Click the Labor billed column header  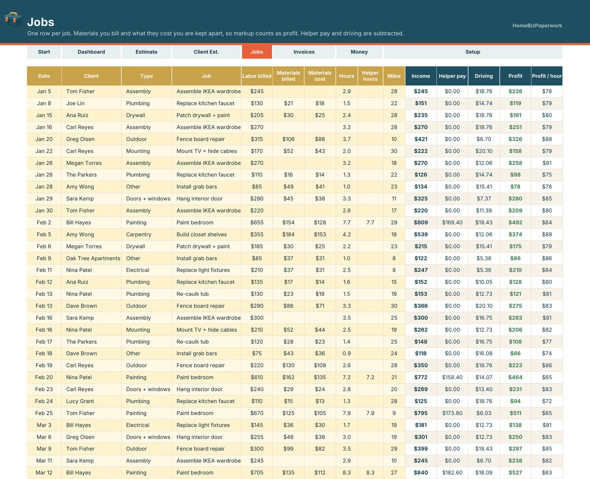point(257,76)
